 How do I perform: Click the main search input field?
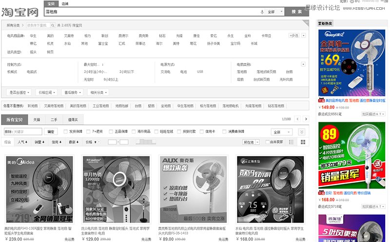pos(152,12)
